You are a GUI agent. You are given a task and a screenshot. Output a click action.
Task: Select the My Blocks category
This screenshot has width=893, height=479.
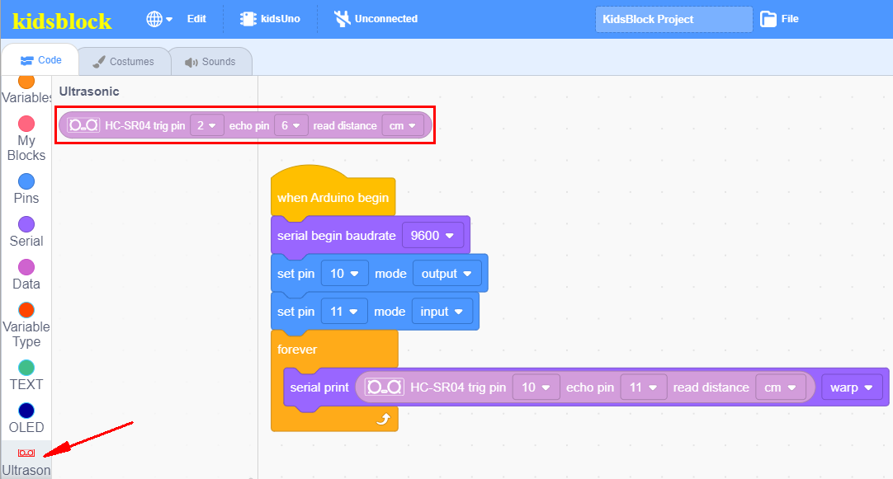(x=26, y=139)
